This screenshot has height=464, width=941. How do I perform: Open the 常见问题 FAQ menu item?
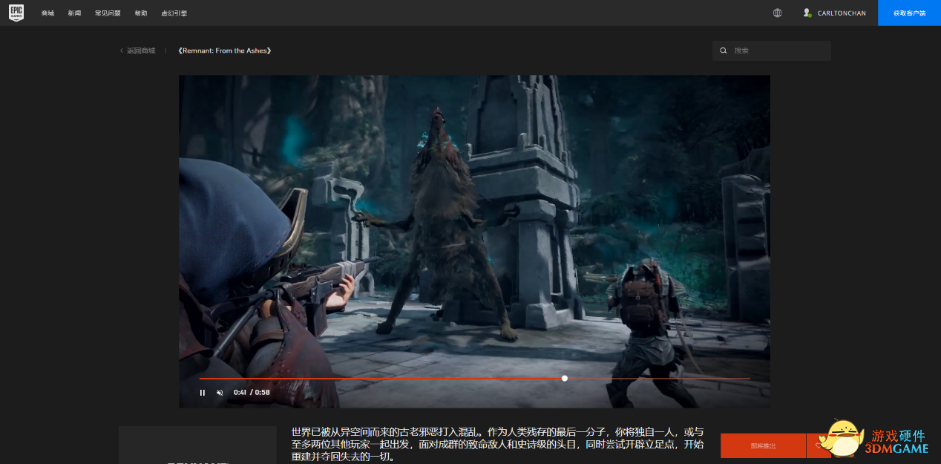pos(108,13)
